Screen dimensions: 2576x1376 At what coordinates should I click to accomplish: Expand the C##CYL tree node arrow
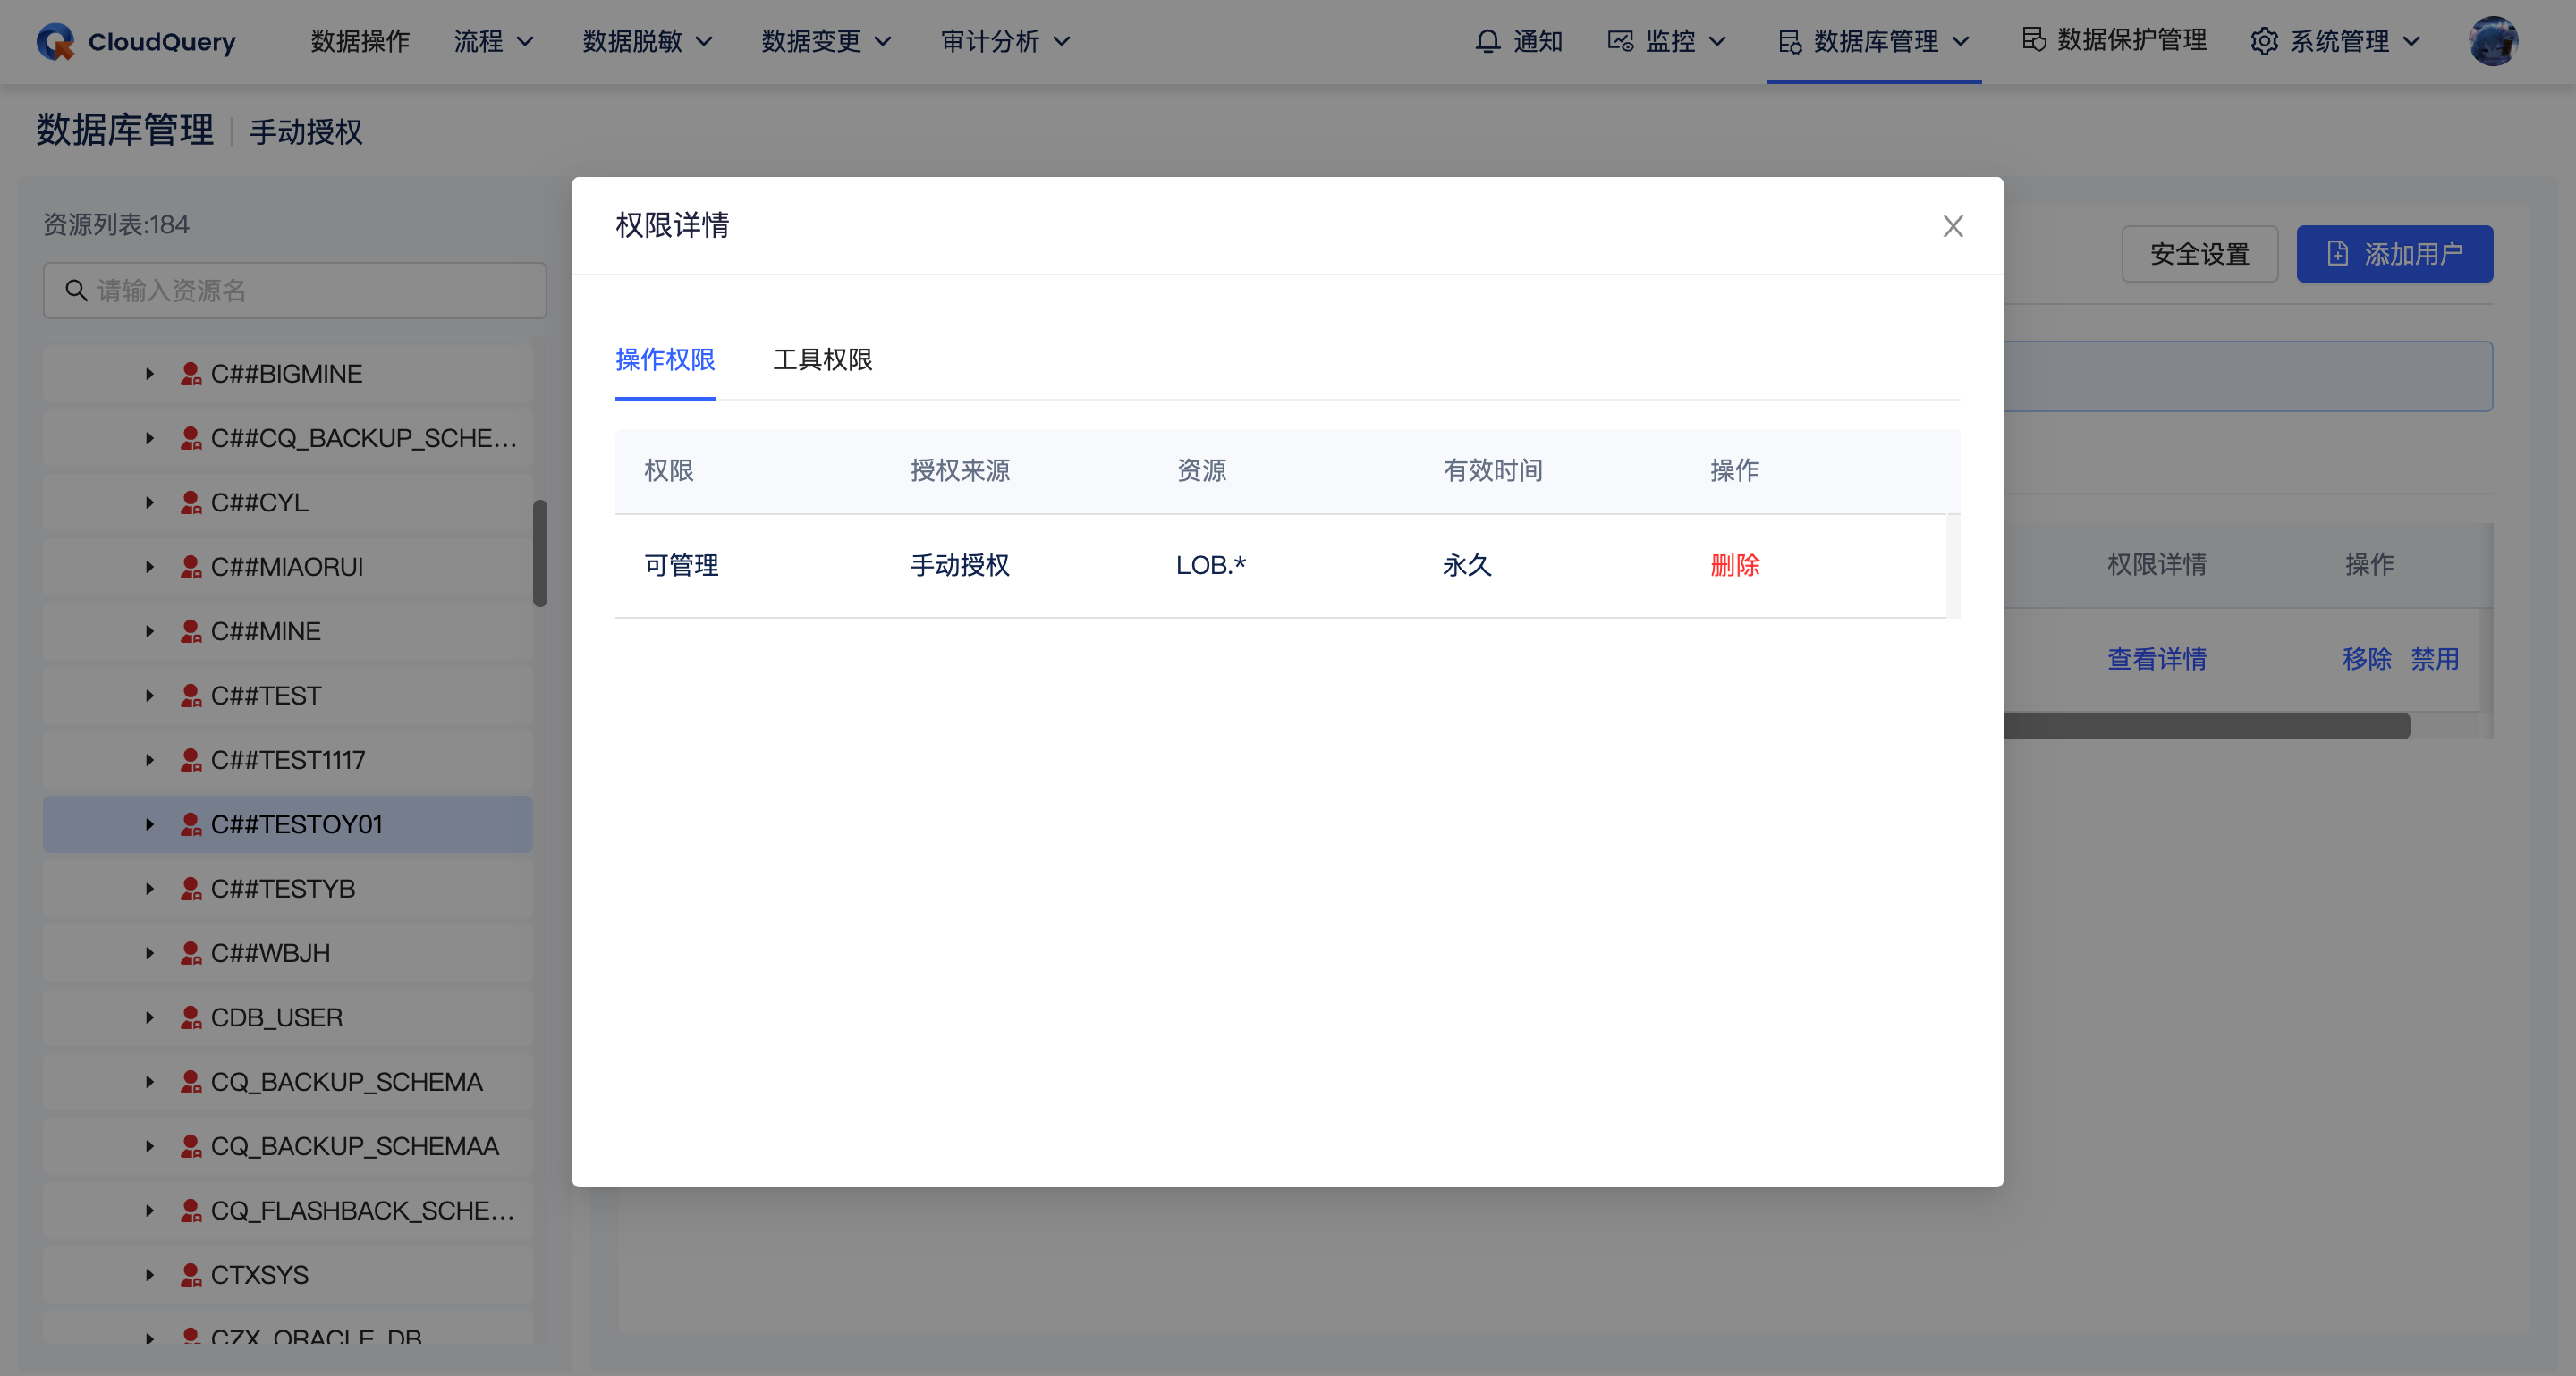click(x=149, y=502)
